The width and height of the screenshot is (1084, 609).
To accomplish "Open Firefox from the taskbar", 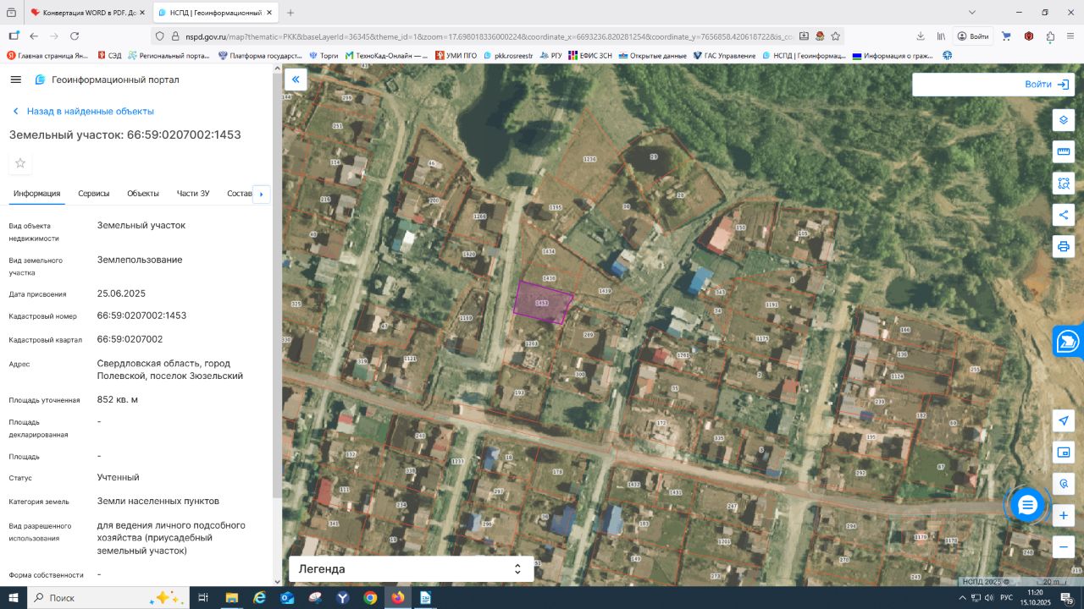I will click(398, 598).
